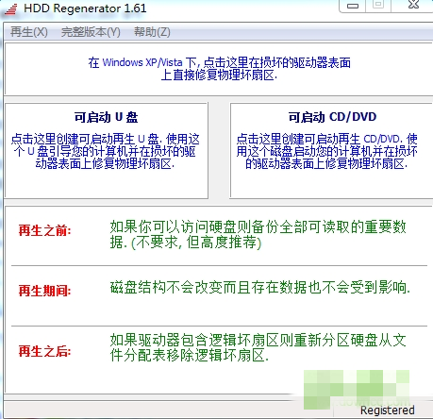Image resolution: width=433 pixels, height=419 pixels.
Task: Click the Registered status bar text
Action: coord(387,411)
